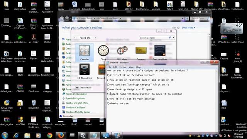Click line "6)Now it will set to your desktop"

(131, 99)
